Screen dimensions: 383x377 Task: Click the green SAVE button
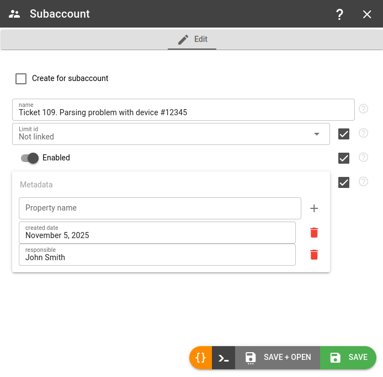348,358
